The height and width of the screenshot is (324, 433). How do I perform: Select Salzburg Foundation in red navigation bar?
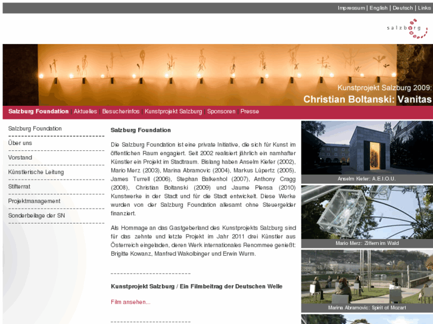38,111
